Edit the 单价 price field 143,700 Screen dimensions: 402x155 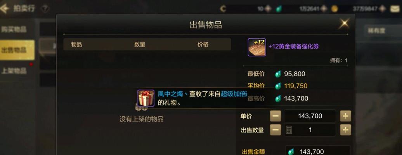click(310, 116)
